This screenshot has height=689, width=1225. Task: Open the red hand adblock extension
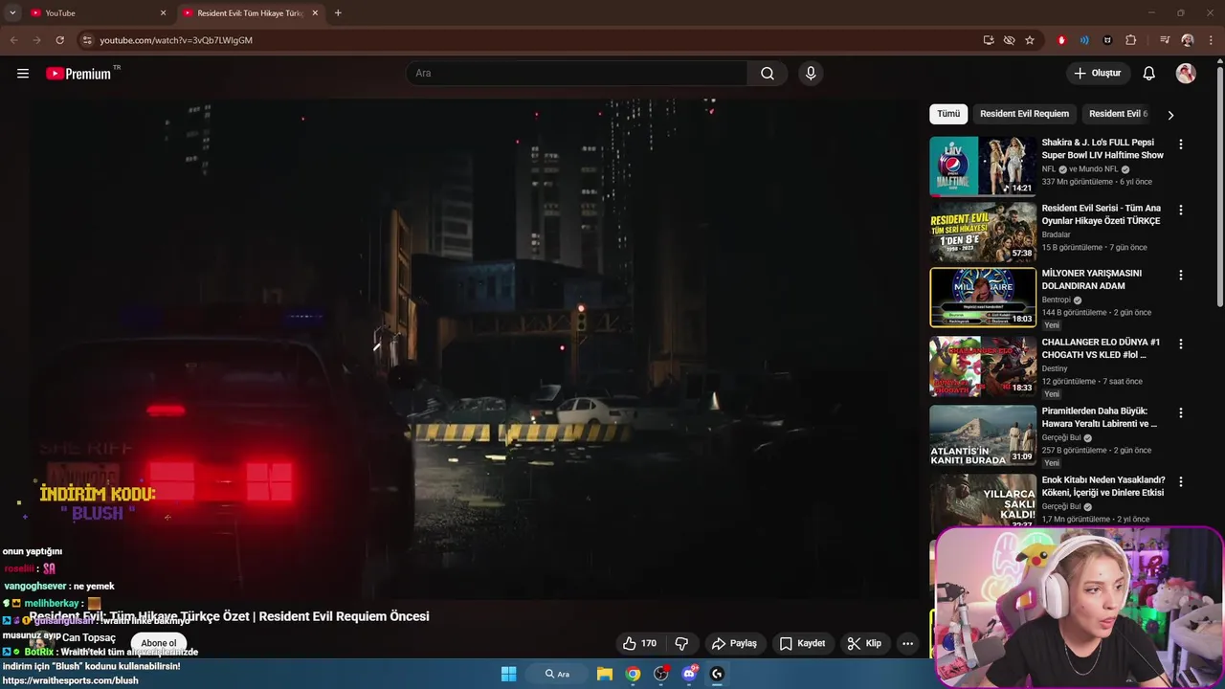pos(1061,40)
